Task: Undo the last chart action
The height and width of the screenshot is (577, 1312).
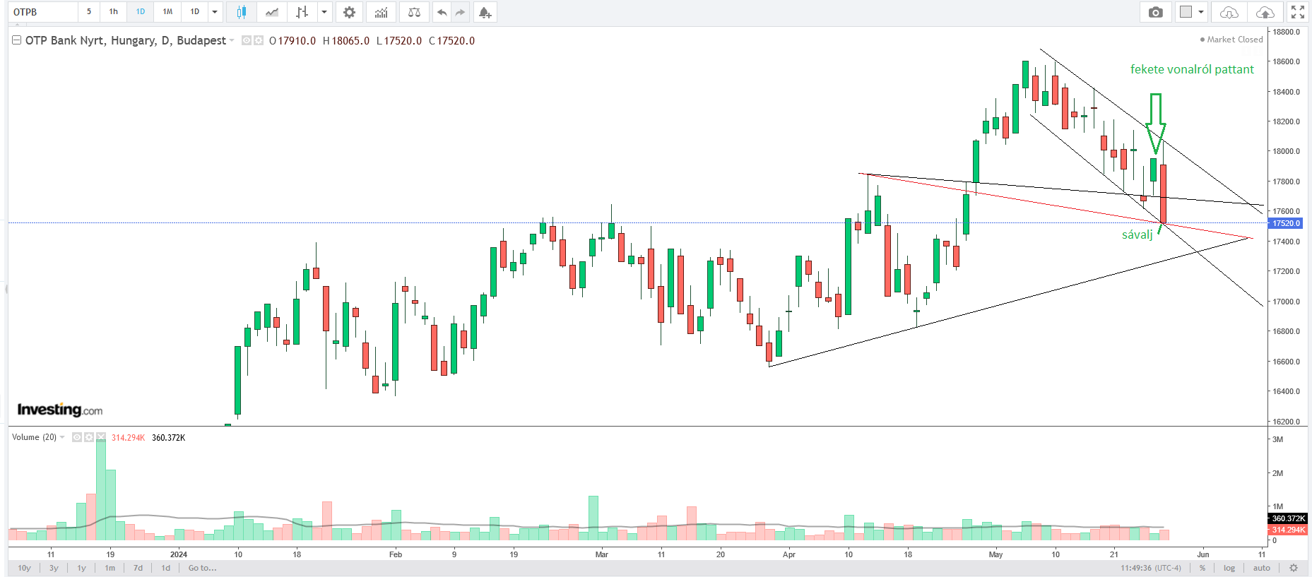Action: pos(442,12)
